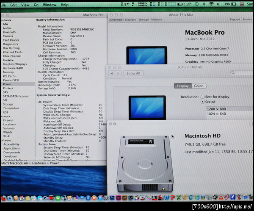This screenshot has width=254, height=211.
Task: Select the Scaled resolution option
Action: pos(202,102)
